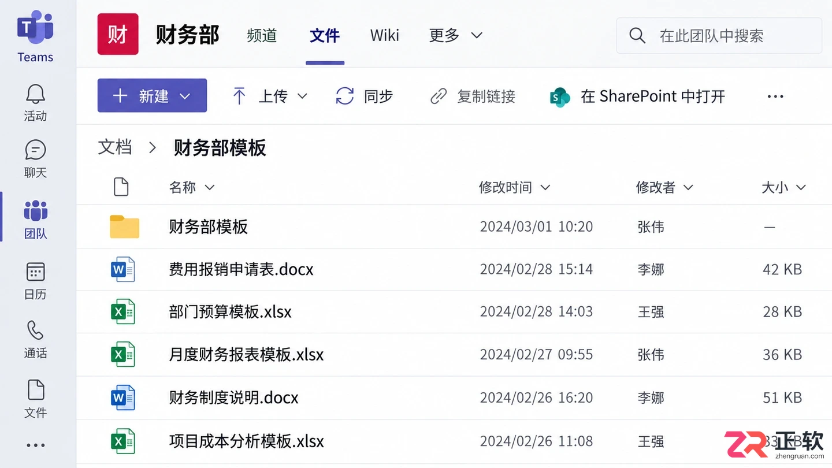The height and width of the screenshot is (468, 832).
Task: Open 财务制度说明.docx
Action: (x=233, y=398)
